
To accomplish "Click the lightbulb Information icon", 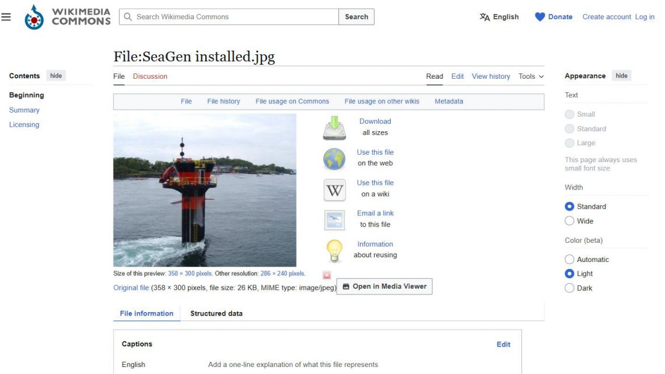I will pyautogui.click(x=334, y=250).
